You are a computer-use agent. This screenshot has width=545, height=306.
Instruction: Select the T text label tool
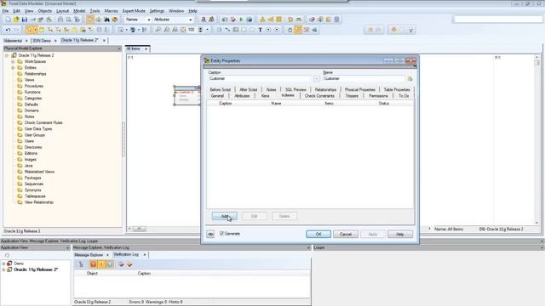[260, 30]
